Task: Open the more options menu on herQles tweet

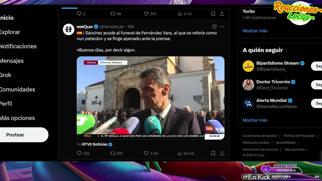Action: tap(222, 27)
